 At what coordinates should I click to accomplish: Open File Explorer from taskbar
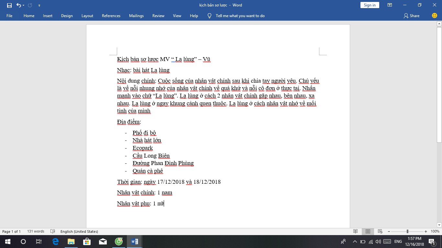[71, 242]
